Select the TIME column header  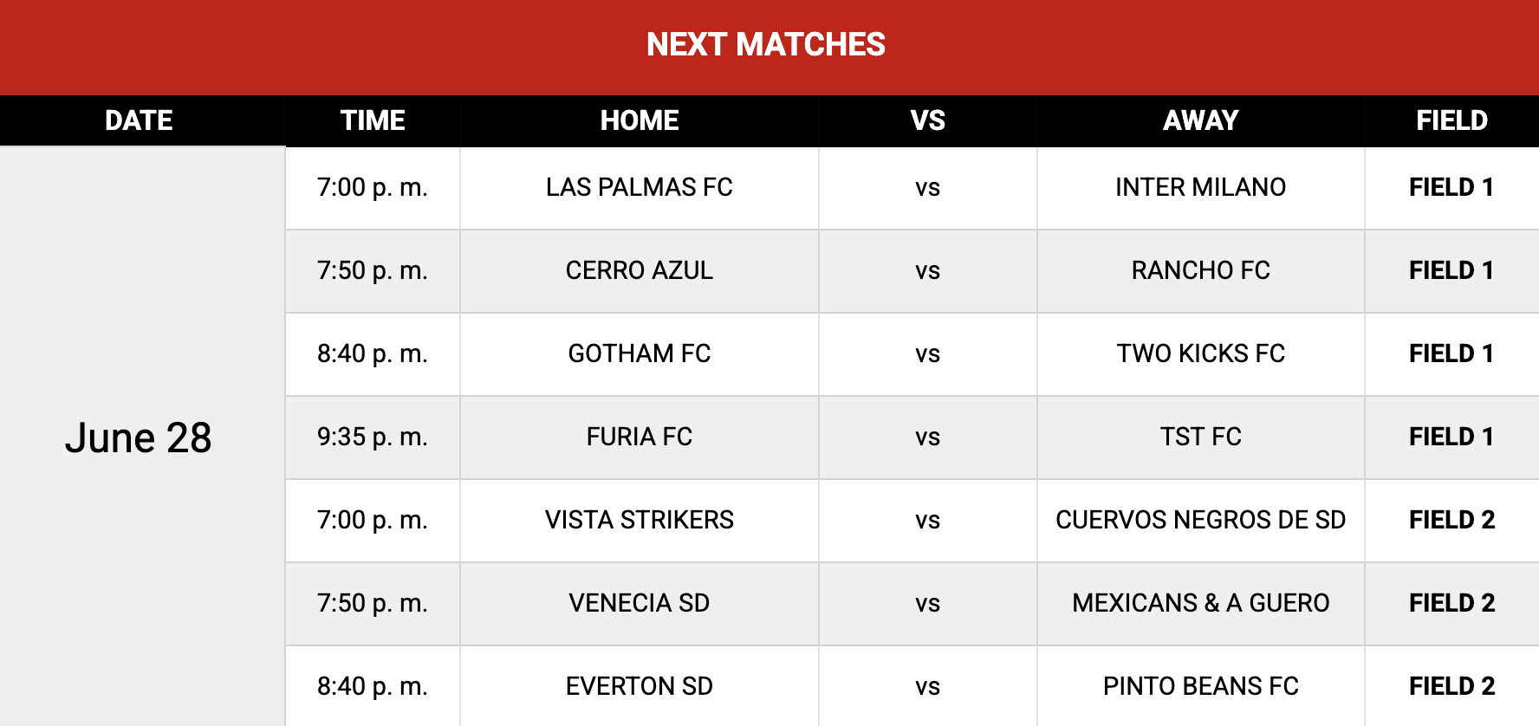[373, 120]
